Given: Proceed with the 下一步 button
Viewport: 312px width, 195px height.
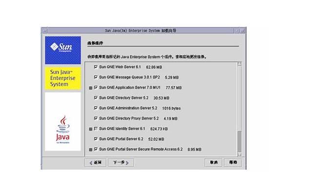Looking at the screenshot, I should 120,162.
